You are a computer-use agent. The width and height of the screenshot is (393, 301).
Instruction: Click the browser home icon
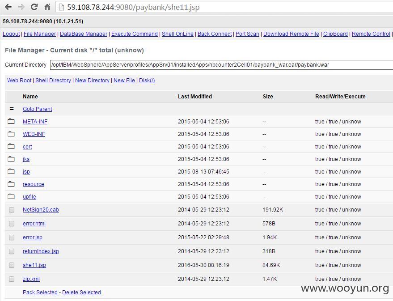(47, 7)
